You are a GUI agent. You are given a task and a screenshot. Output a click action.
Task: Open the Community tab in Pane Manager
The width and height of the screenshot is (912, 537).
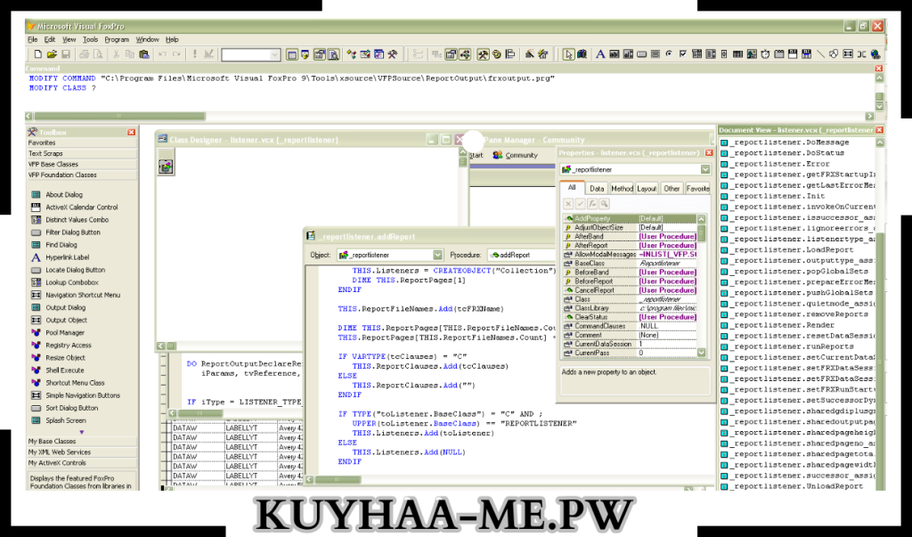(x=515, y=155)
